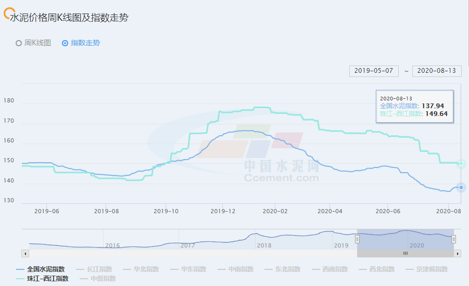Click the left range handle of navigator

[x=357, y=239]
